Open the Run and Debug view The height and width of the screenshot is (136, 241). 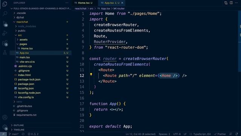point(5,33)
